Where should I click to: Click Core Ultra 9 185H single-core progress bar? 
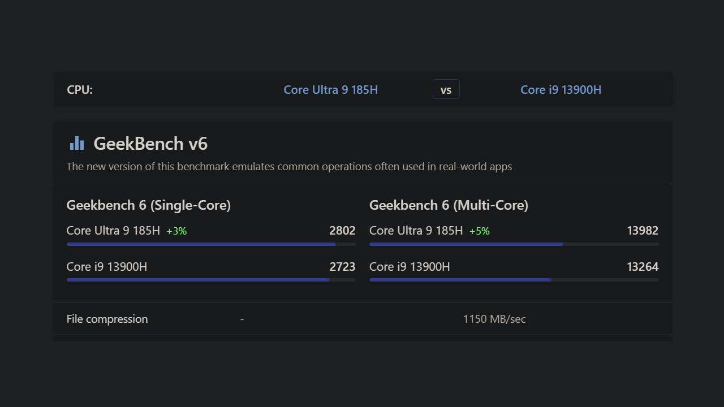tap(211, 244)
